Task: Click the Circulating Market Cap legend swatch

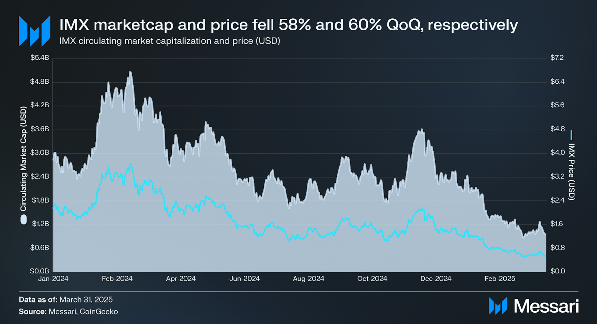Action: [x=24, y=219]
